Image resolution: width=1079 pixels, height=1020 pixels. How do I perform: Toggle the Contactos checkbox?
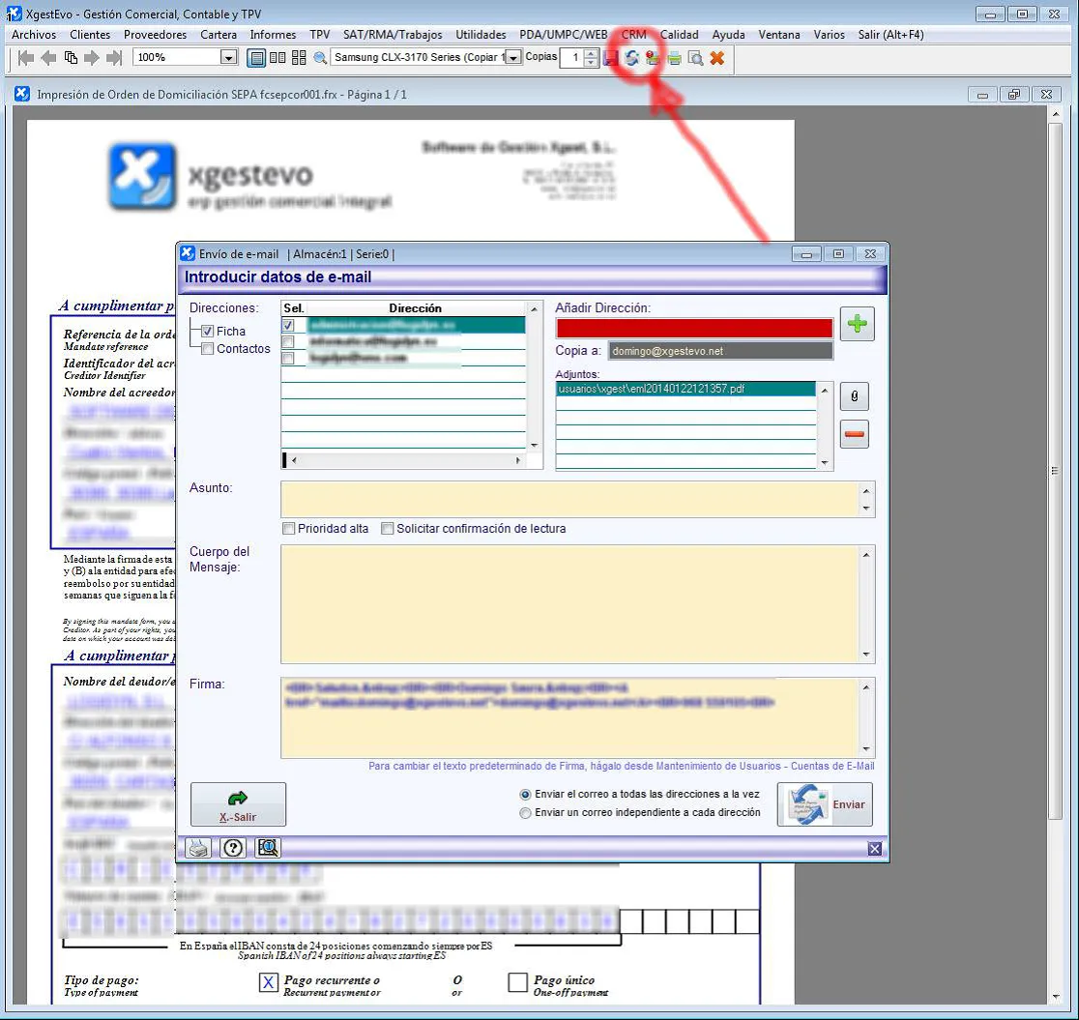click(x=207, y=349)
